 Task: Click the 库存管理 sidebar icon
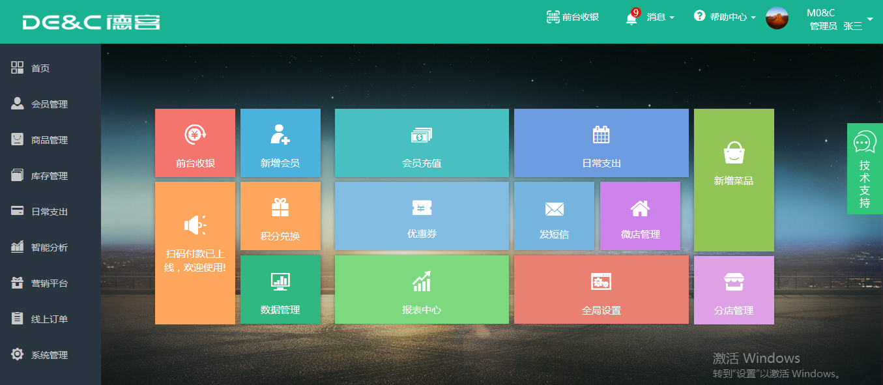(x=18, y=175)
